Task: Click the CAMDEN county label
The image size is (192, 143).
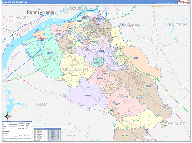Action: point(132,25)
